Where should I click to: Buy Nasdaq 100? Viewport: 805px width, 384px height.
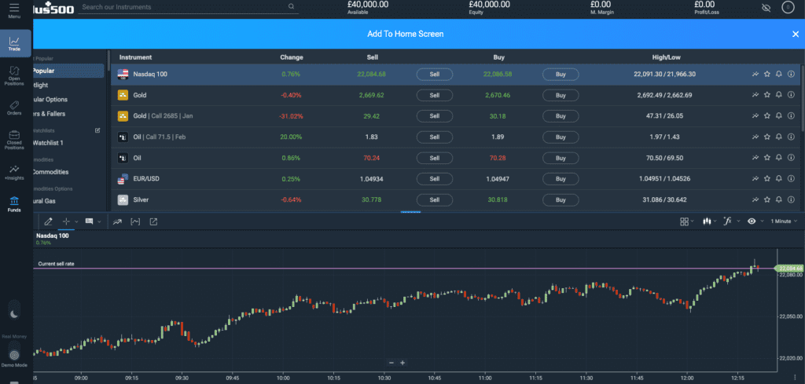pos(561,75)
